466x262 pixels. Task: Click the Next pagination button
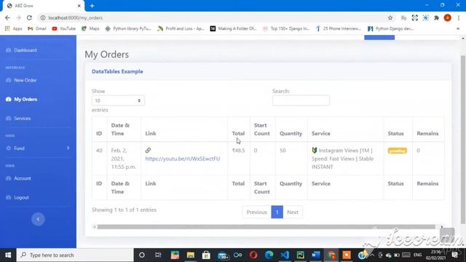(x=293, y=212)
